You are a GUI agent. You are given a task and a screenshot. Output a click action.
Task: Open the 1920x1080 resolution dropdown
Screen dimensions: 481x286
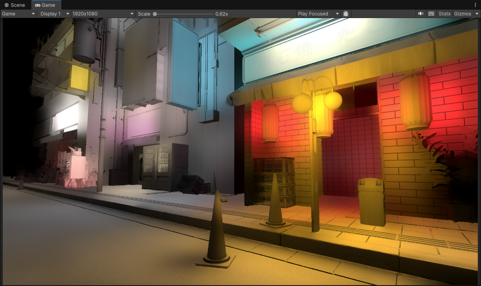click(103, 14)
